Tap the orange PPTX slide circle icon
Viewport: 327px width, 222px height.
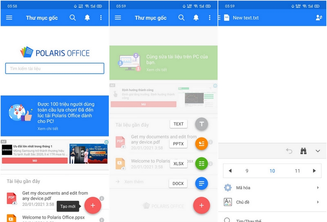click(202, 144)
